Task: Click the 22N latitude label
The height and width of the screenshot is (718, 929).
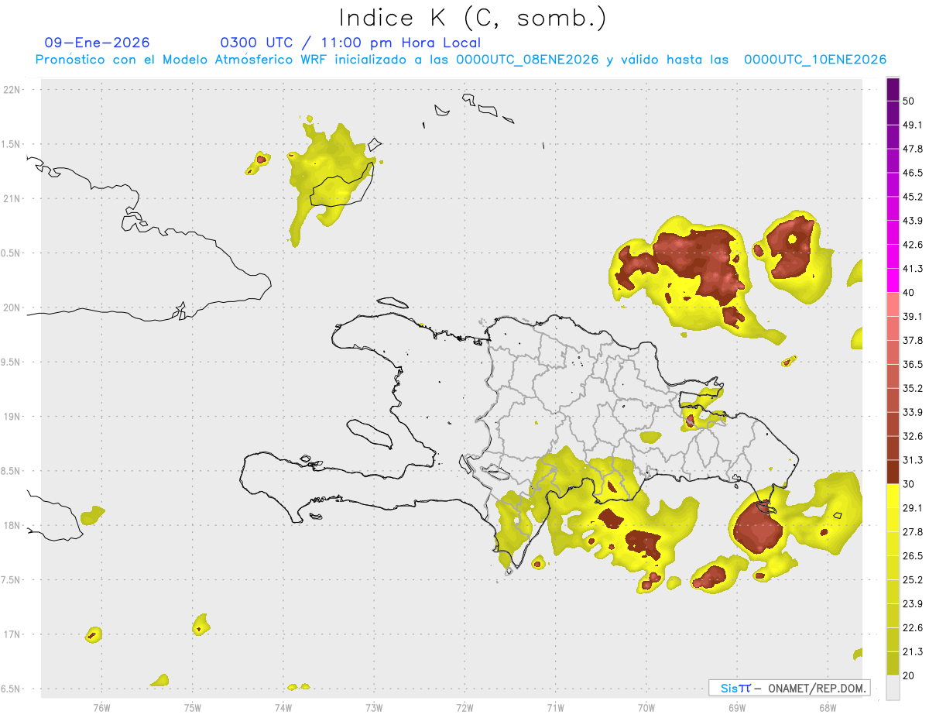Action: [12, 90]
